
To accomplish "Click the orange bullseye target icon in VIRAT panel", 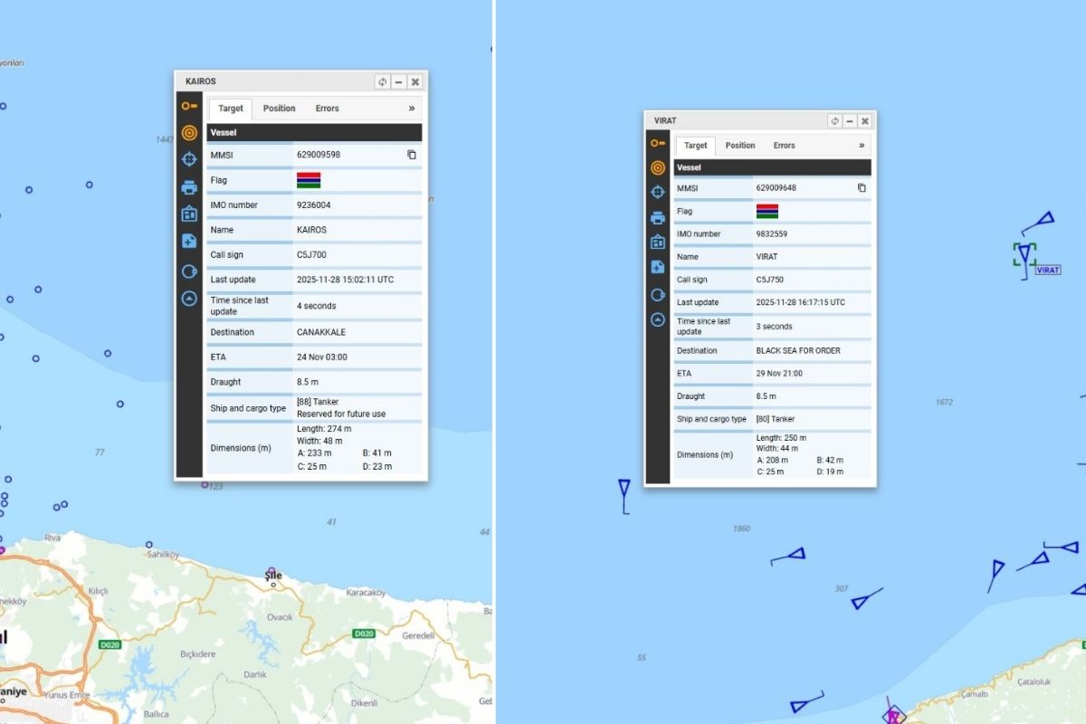I will (658, 167).
